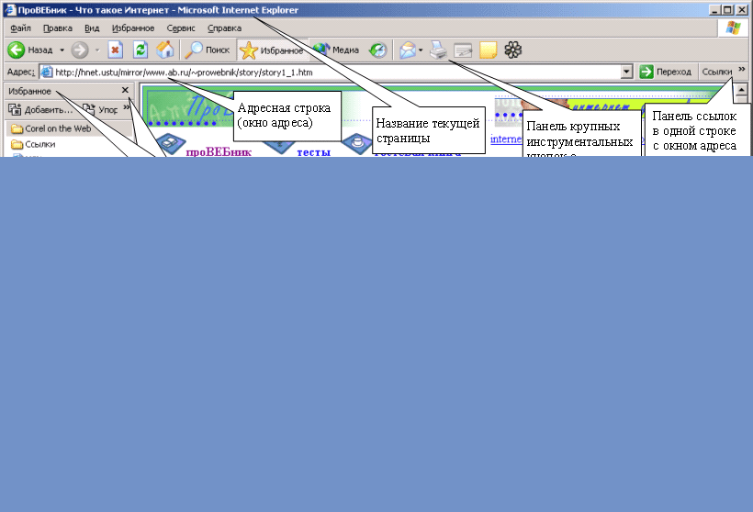The image size is (753, 512).
Task: Expand the address bar dropdown arrow
Action: point(626,72)
